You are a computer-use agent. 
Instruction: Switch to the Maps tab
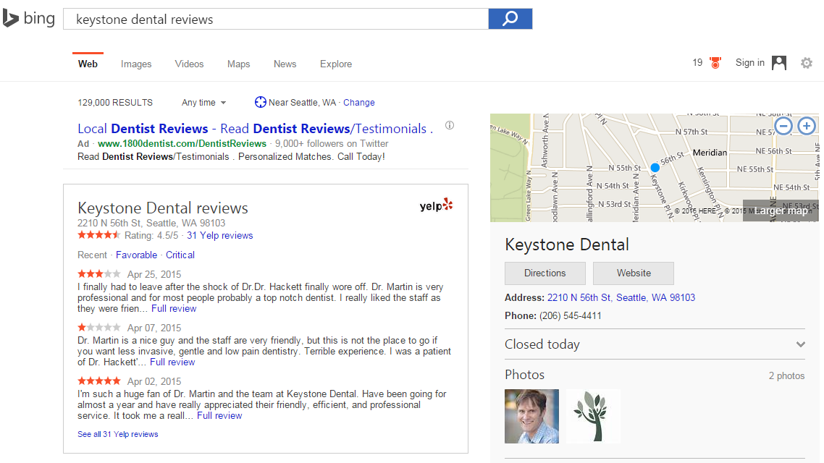click(238, 64)
